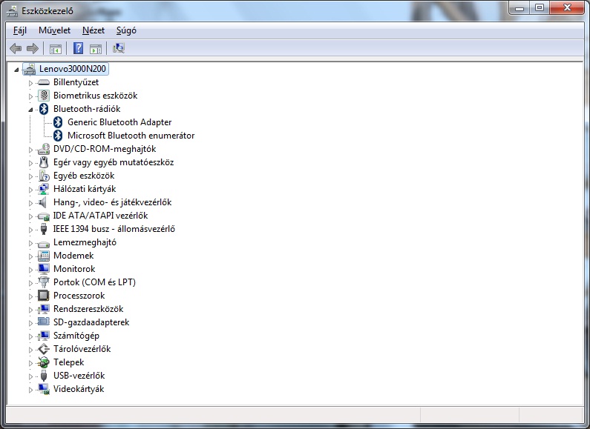Expand the Portok (COM és LPT) category

tap(30, 283)
